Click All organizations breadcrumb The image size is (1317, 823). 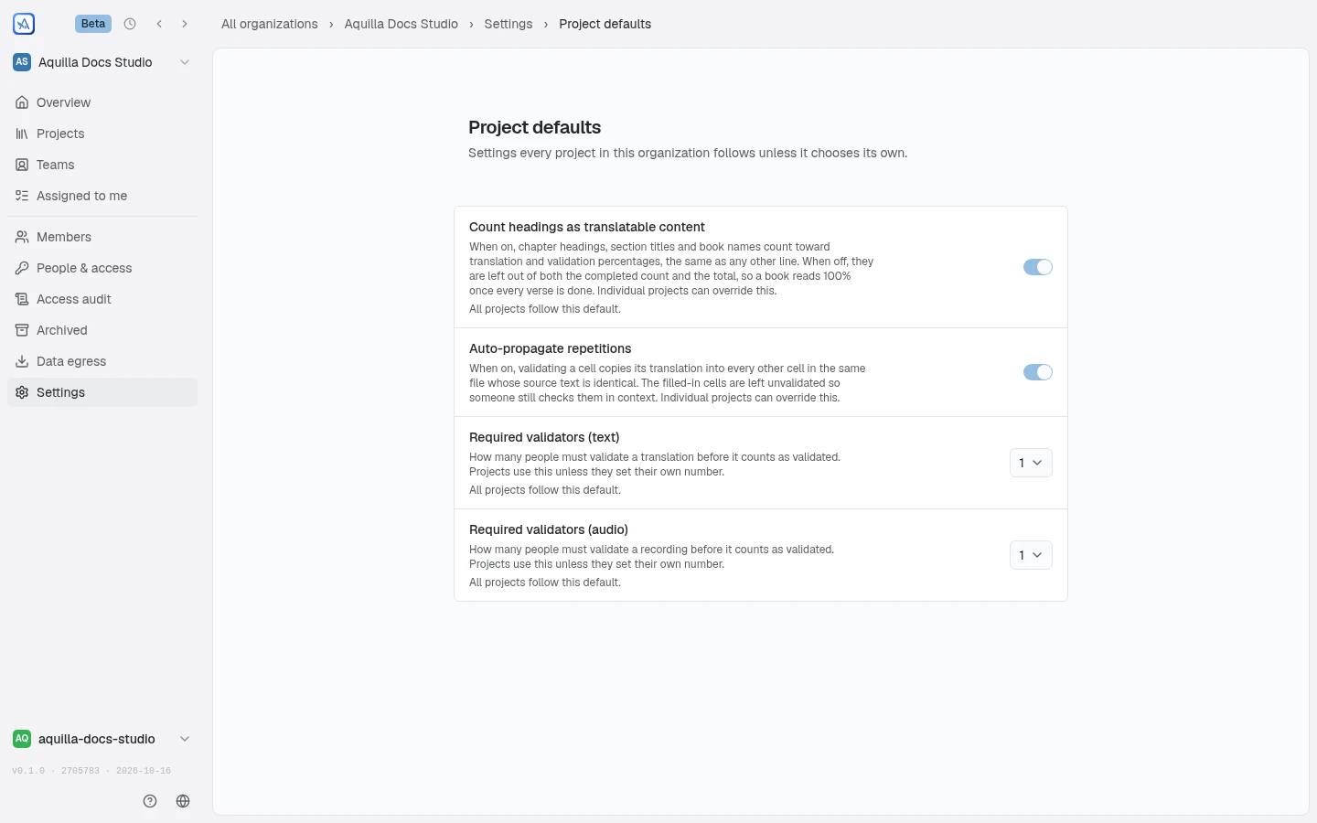click(x=270, y=24)
